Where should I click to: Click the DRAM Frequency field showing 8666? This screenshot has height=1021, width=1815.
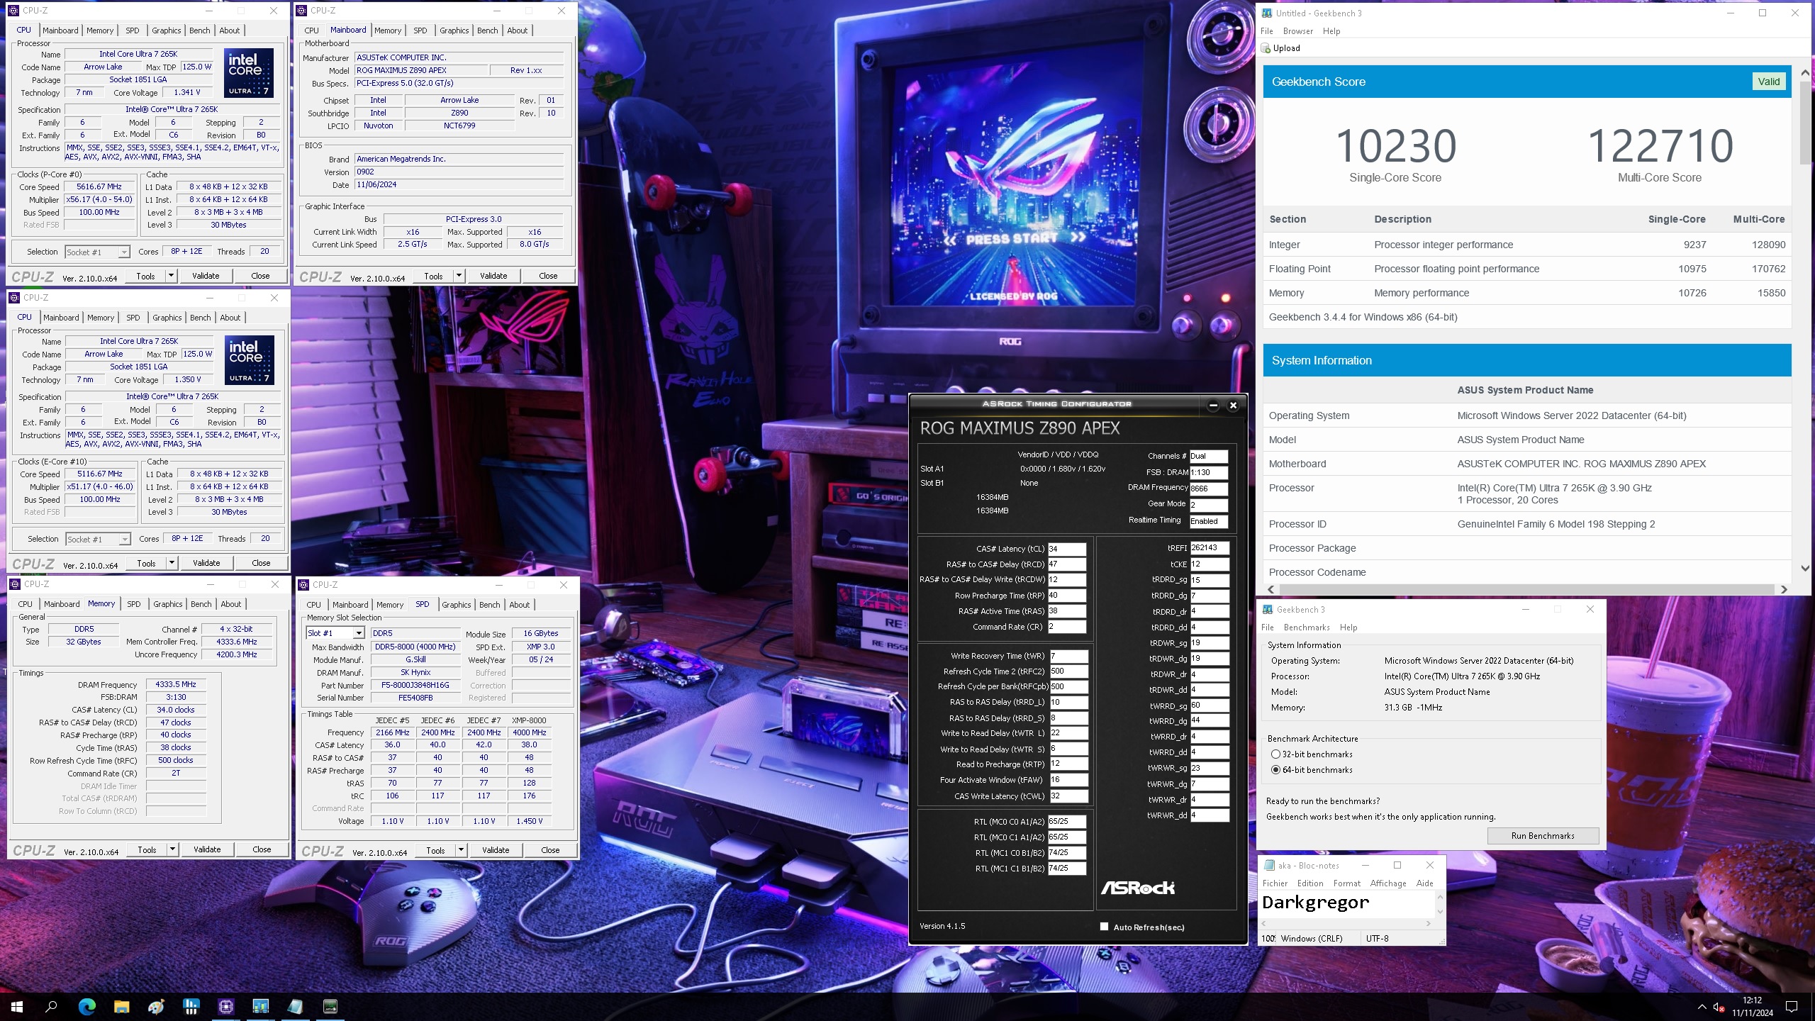click(x=1208, y=488)
